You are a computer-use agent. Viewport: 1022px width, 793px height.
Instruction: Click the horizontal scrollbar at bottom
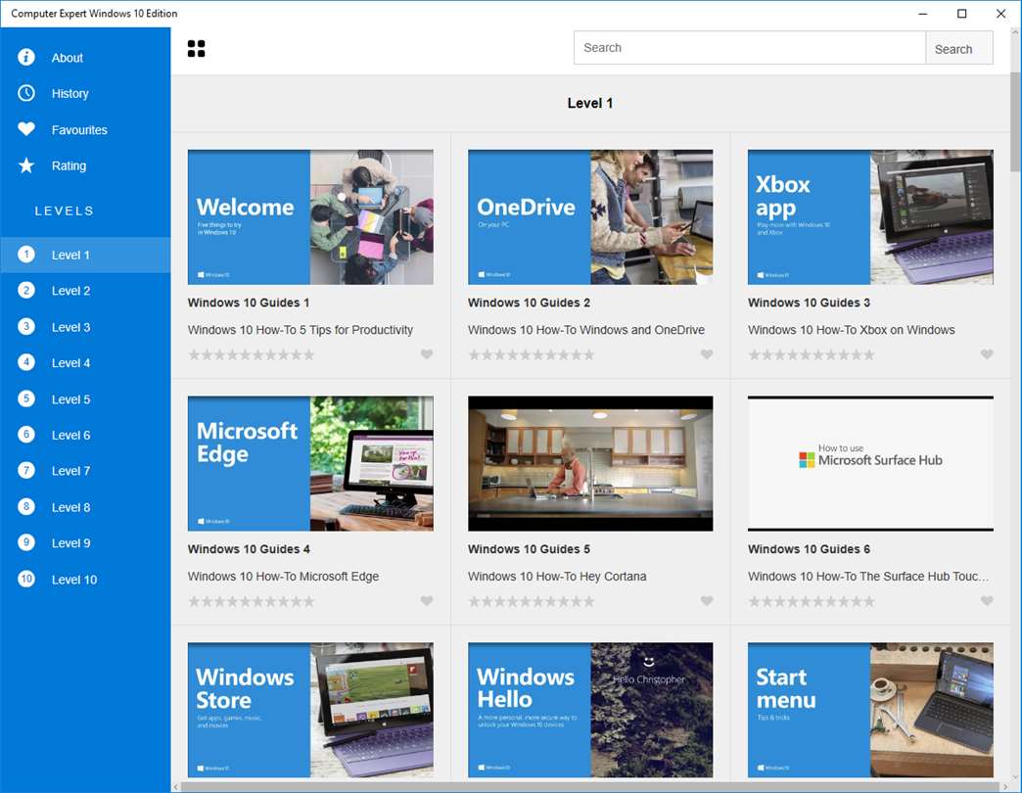pyautogui.click(x=590, y=787)
